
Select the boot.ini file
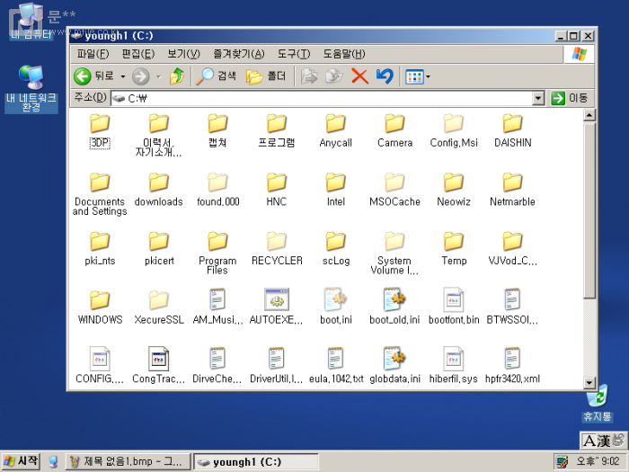tap(335, 307)
